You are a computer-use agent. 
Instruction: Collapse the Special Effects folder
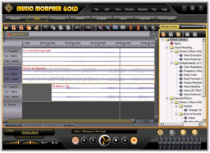167,98
